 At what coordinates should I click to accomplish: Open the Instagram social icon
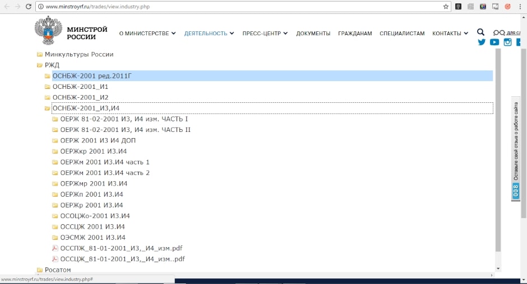tap(507, 42)
